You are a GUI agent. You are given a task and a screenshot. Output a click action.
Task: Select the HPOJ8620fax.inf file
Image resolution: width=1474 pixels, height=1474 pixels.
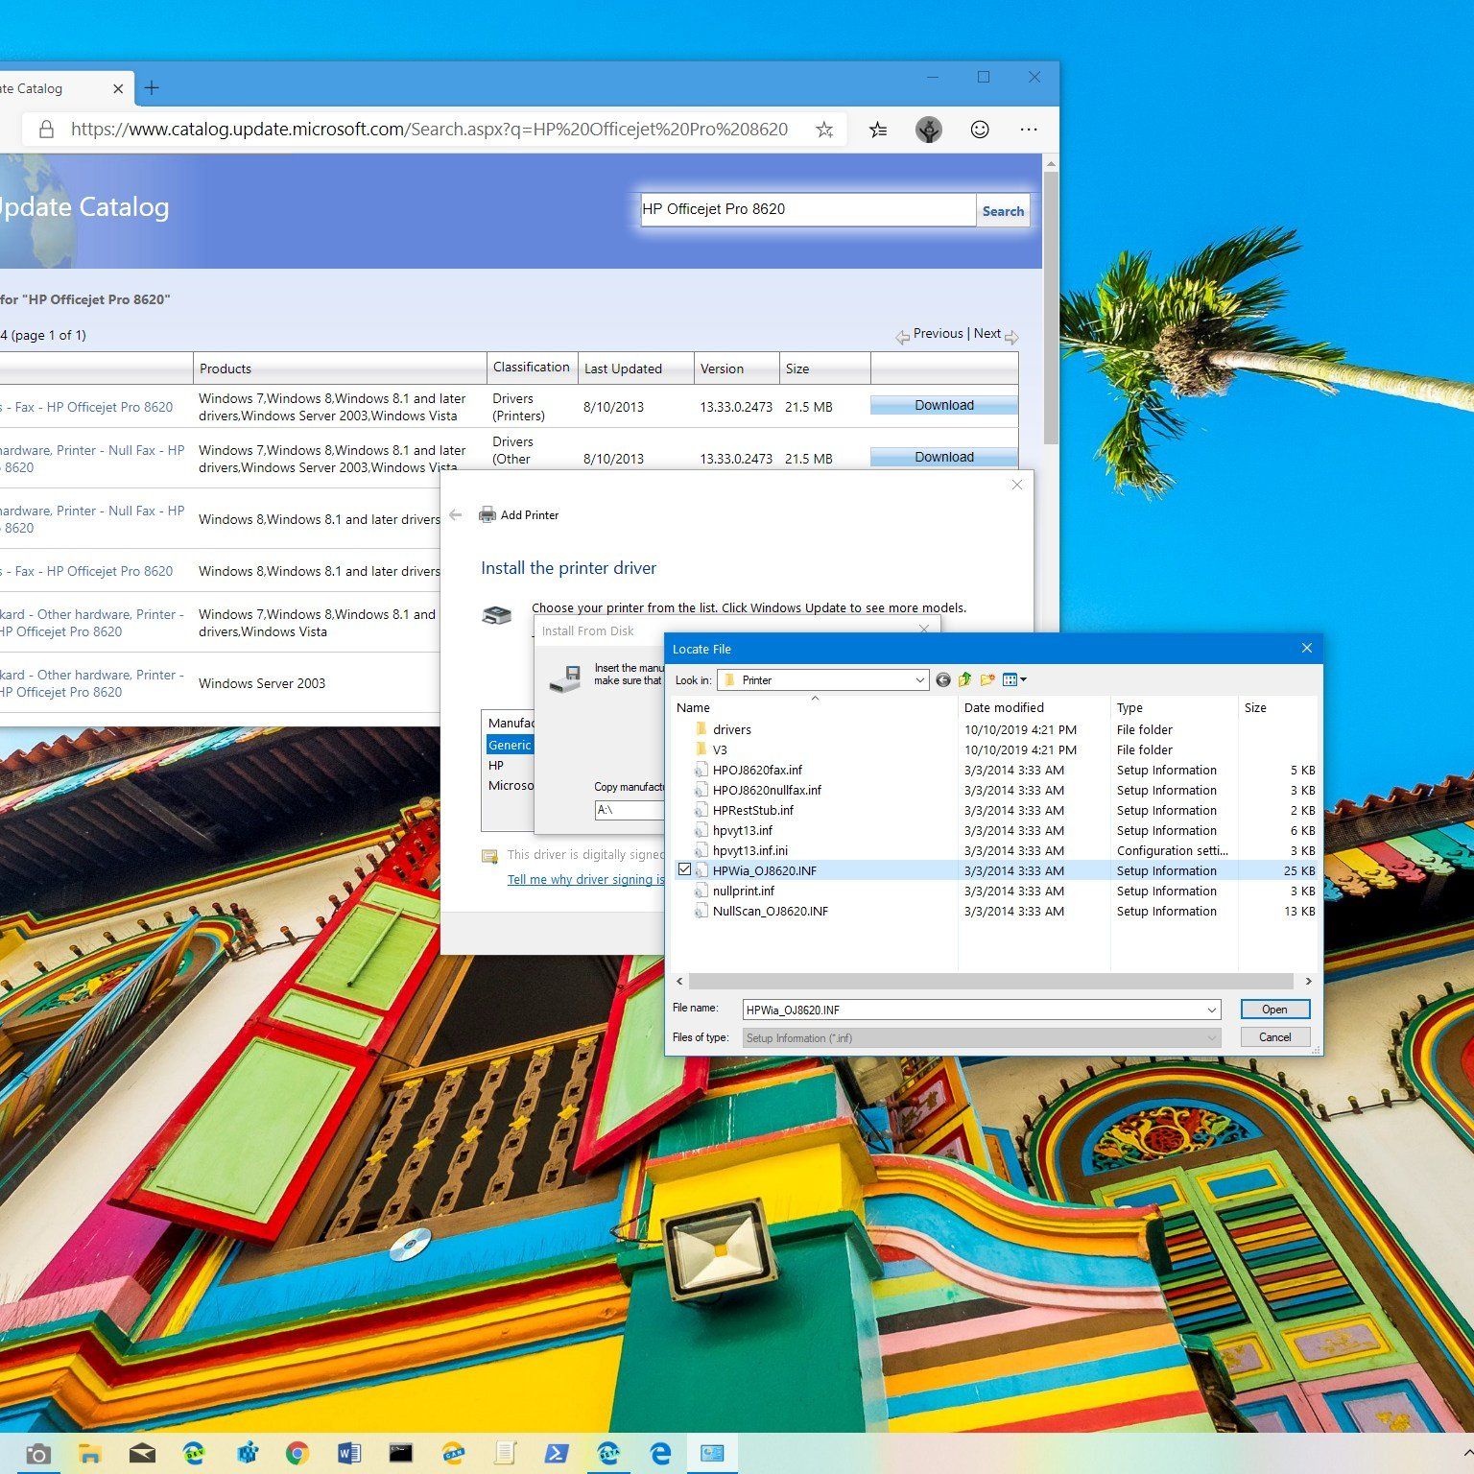click(757, 770)
